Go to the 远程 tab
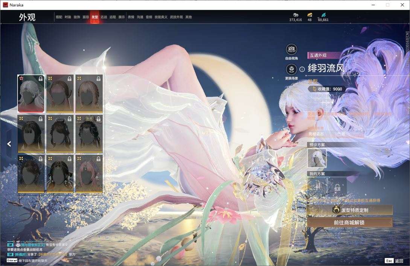 tap(113, 17)
